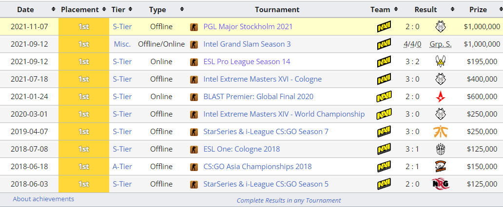Click the Virtus.pro opponent logo
The height and width of the screenshot is (207, 503).
[x=441, y=167]
